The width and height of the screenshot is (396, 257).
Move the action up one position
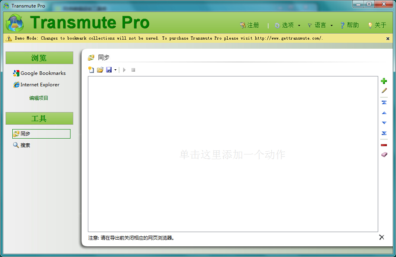[384, 113]
